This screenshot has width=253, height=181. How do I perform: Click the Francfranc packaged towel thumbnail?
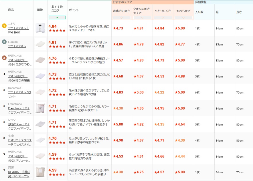click(x=40, y=108)
